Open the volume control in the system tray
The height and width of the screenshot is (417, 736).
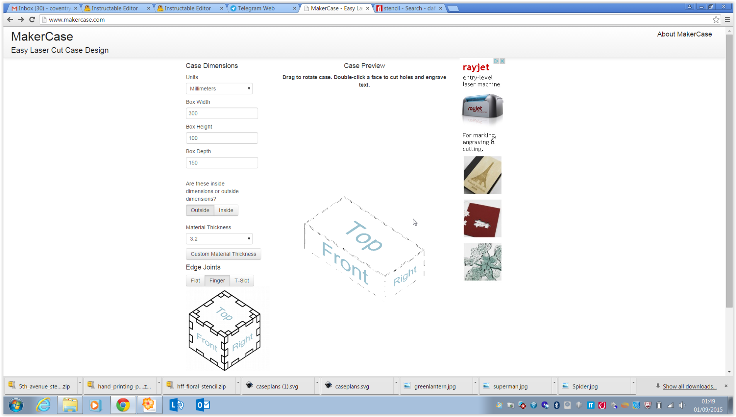(x=683, y=405)
